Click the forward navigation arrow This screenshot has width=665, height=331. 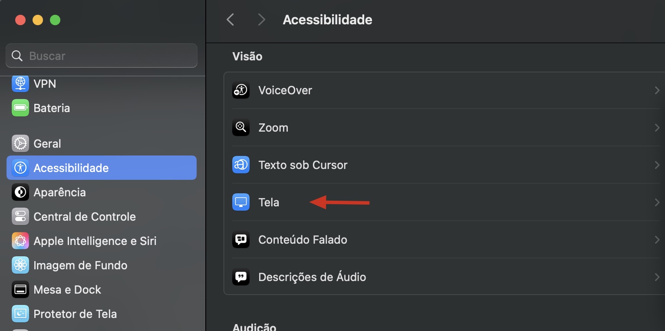[x=261, y=20]
